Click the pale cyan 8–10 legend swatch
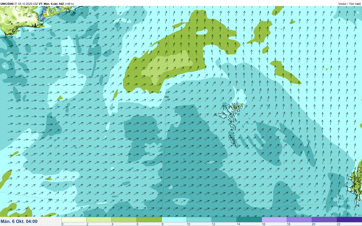Screen dimensions: 362x226 174,220
